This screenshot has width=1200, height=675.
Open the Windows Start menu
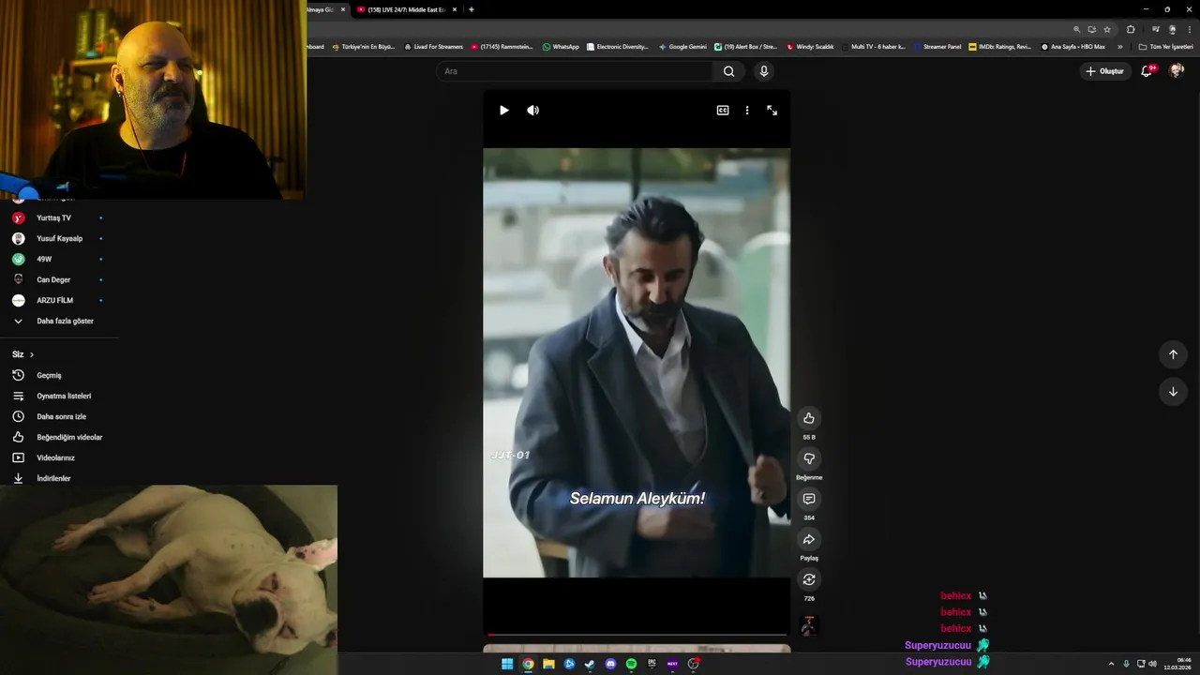tap(507, 664)
